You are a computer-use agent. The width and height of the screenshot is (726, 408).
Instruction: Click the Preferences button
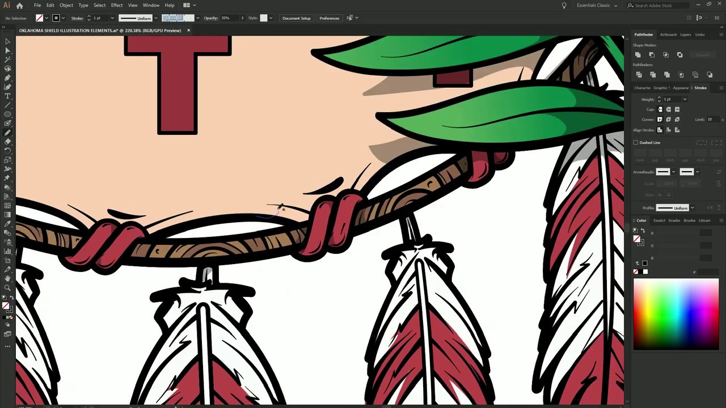click(330, 18)
